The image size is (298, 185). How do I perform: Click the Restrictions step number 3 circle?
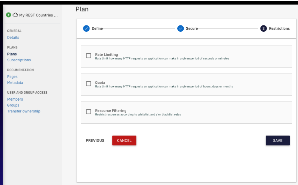[x=264, y=29]
